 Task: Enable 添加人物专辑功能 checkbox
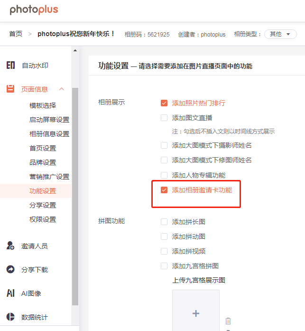point(164,175)
